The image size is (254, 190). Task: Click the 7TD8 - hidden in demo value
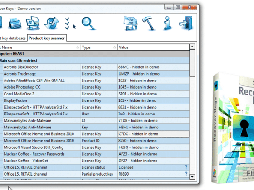click(x=153, y=120)
